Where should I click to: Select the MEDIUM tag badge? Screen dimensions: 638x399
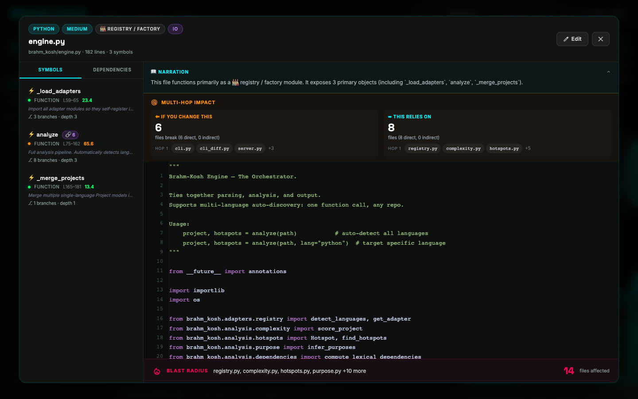[77, 29]
